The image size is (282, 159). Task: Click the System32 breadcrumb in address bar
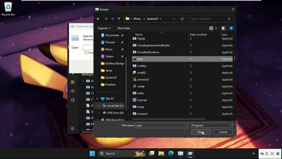coord(152,19)
